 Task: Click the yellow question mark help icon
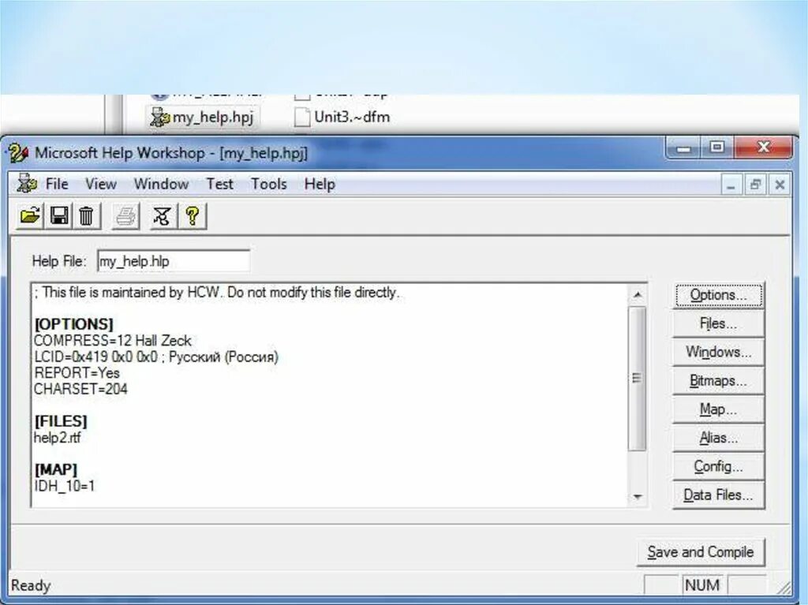coord(193,215)
